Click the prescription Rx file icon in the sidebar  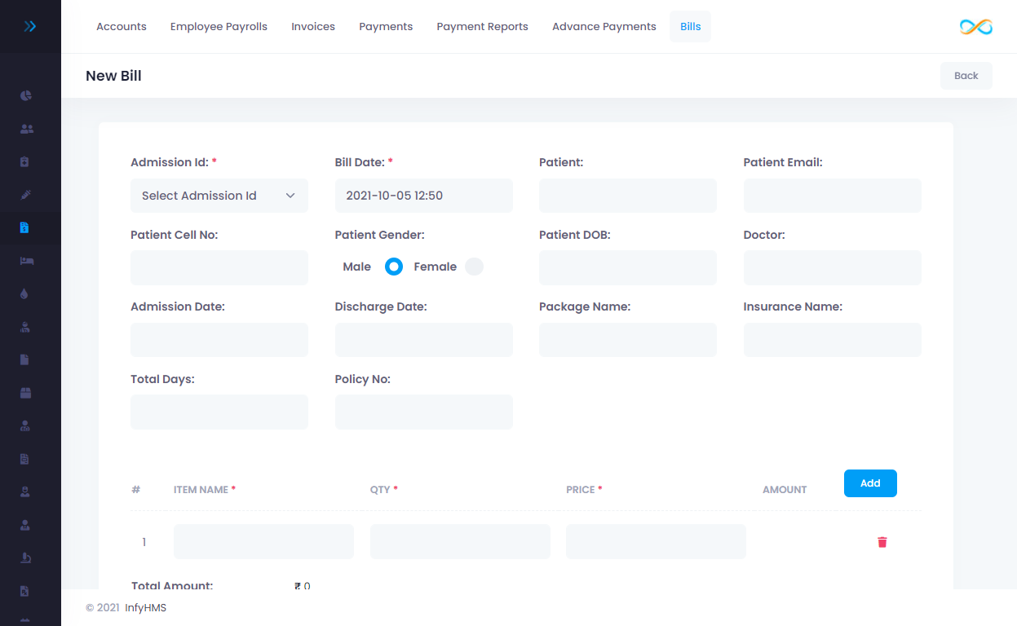pos(25,591)
